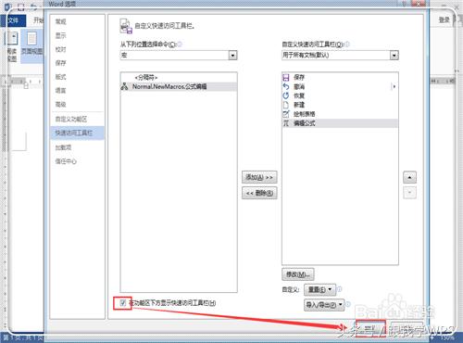Open the 加载项 (Add-ins) category
The image size is (463, 343).
click(x=63, y=147)
